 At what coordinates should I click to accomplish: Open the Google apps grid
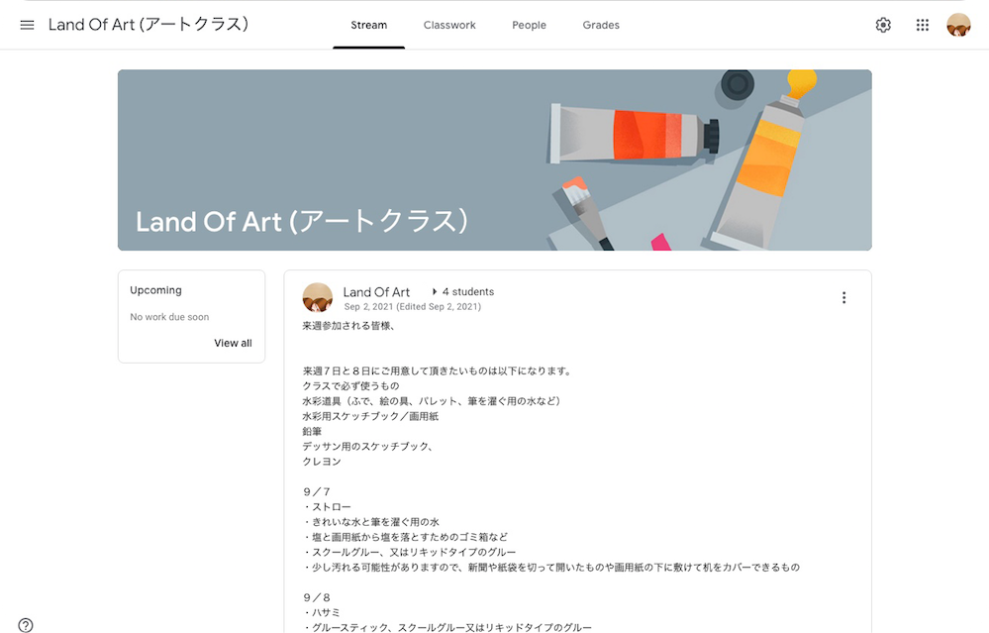click(922, 25)
